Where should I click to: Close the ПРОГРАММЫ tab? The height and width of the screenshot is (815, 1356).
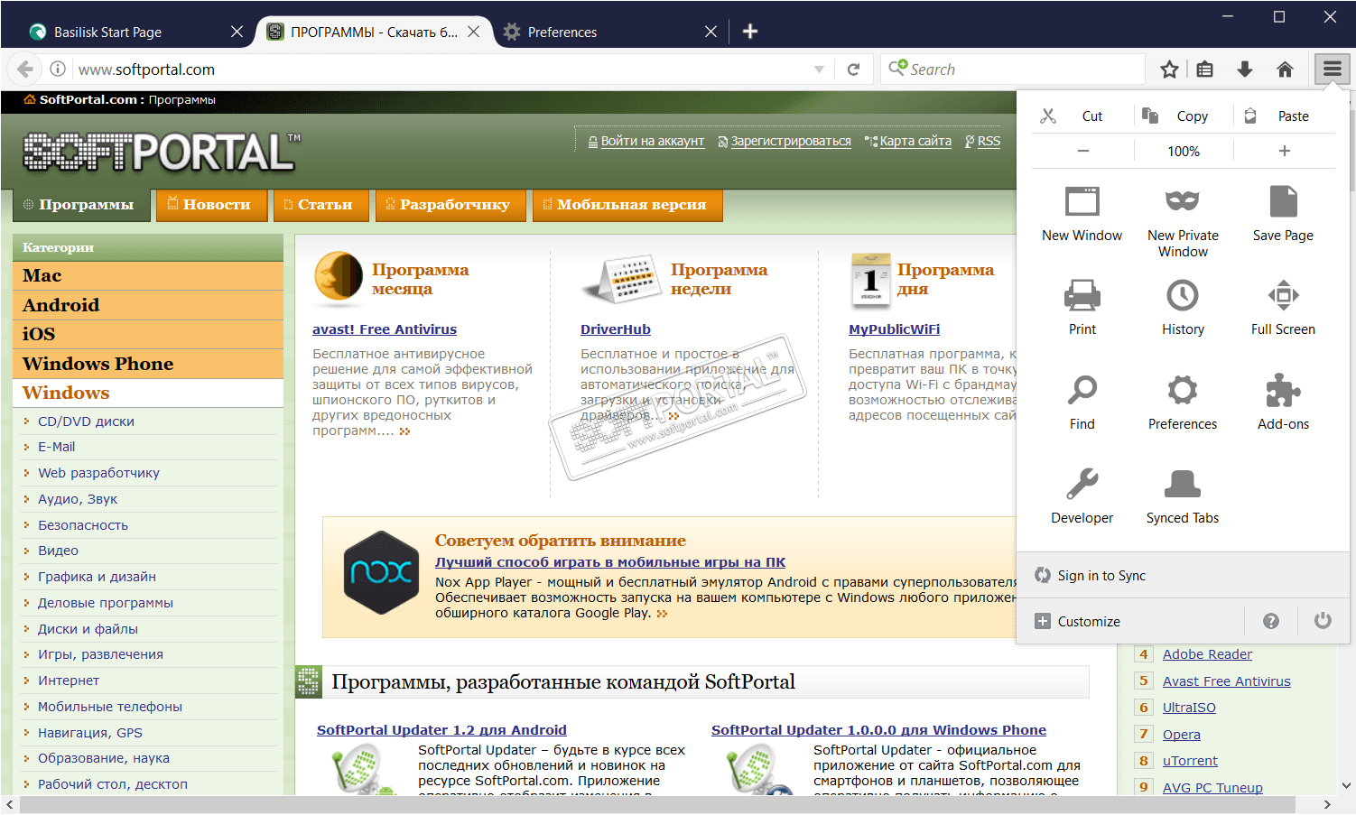[473, 32]
